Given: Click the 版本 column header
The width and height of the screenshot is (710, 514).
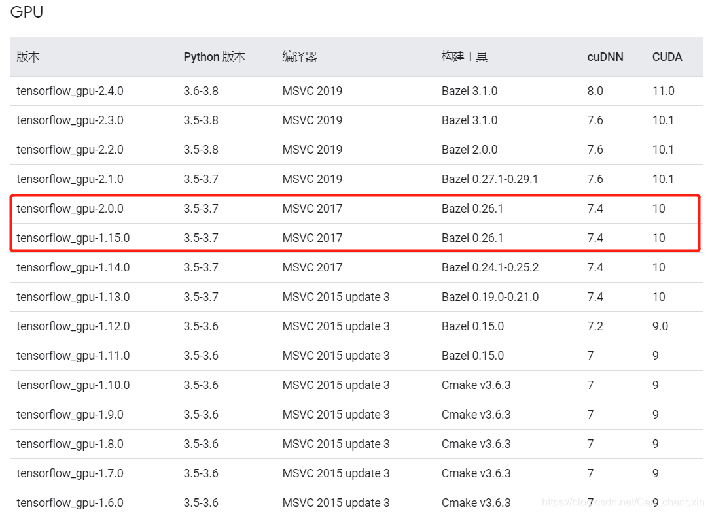Looking at the screenshot, I should click(x=28, y=56).
